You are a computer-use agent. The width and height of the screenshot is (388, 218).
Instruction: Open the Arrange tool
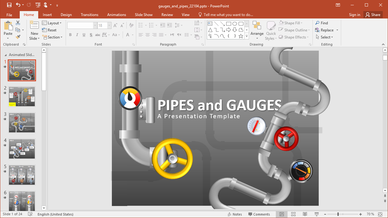(257, 30)
